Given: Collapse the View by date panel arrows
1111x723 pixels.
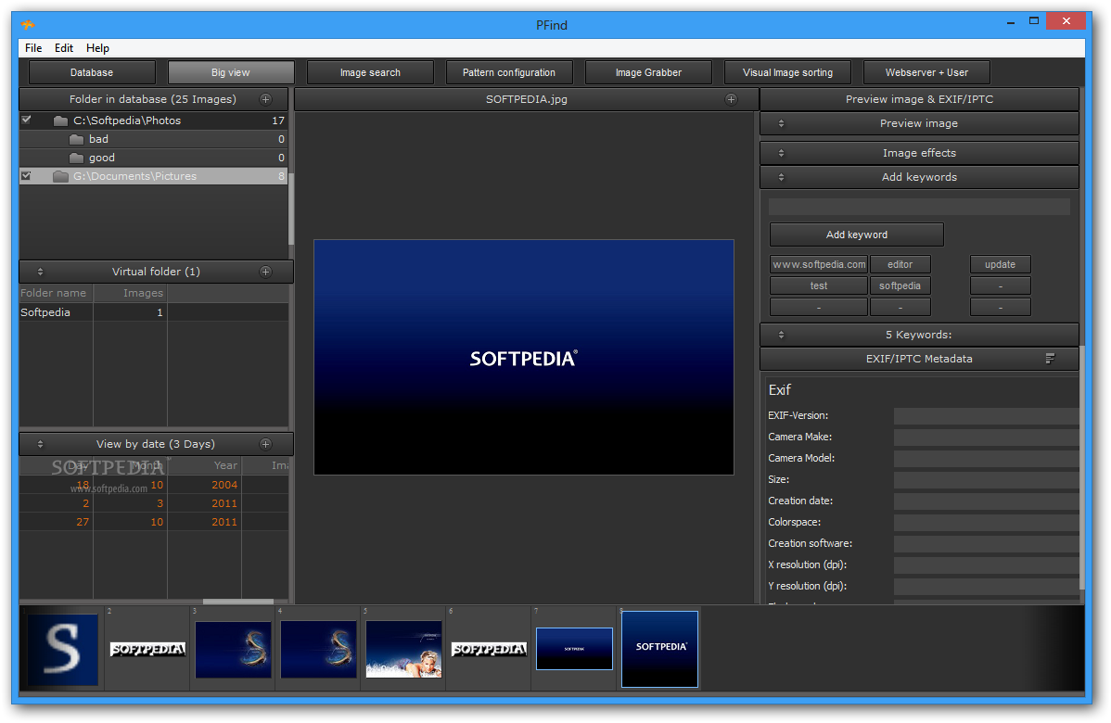Looking at the screenshot, I should pos(41,444).
